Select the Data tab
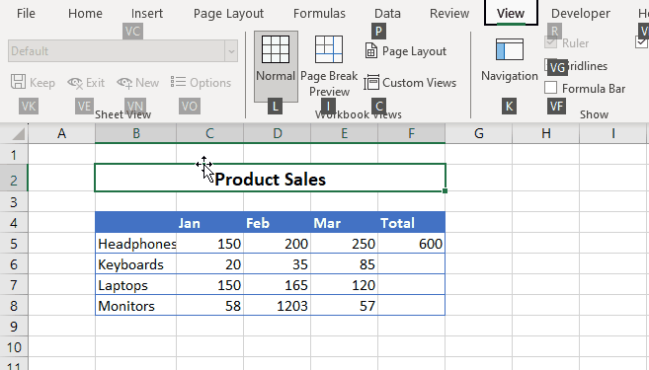 click(387, 13)
